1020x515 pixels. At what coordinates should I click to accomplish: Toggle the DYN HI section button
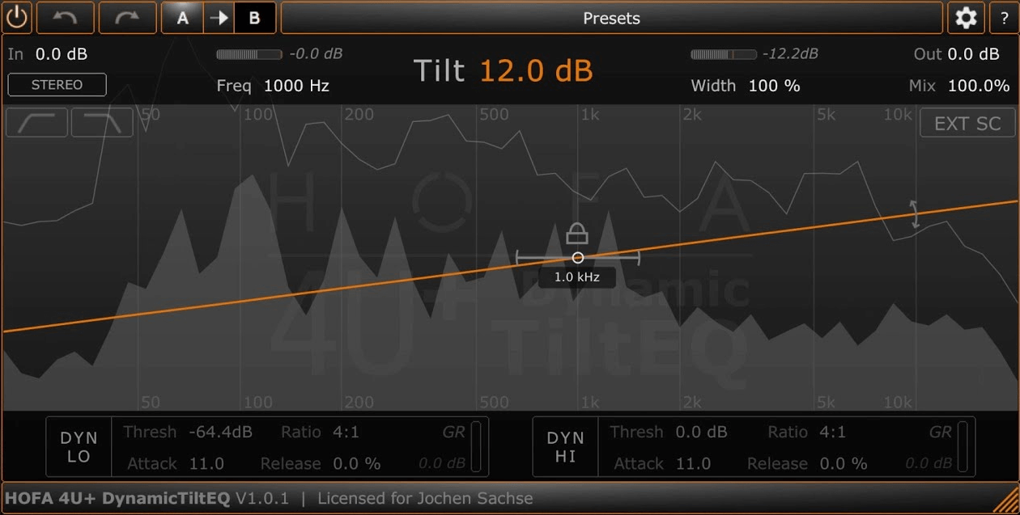pos(565,447)
